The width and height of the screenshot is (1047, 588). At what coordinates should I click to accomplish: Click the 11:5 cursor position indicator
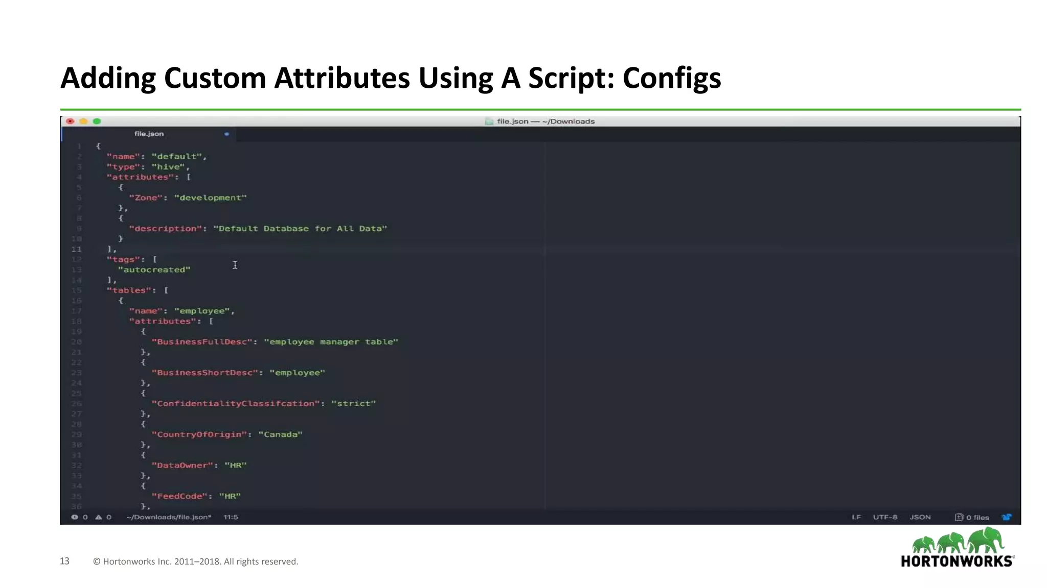coord(231,517)
